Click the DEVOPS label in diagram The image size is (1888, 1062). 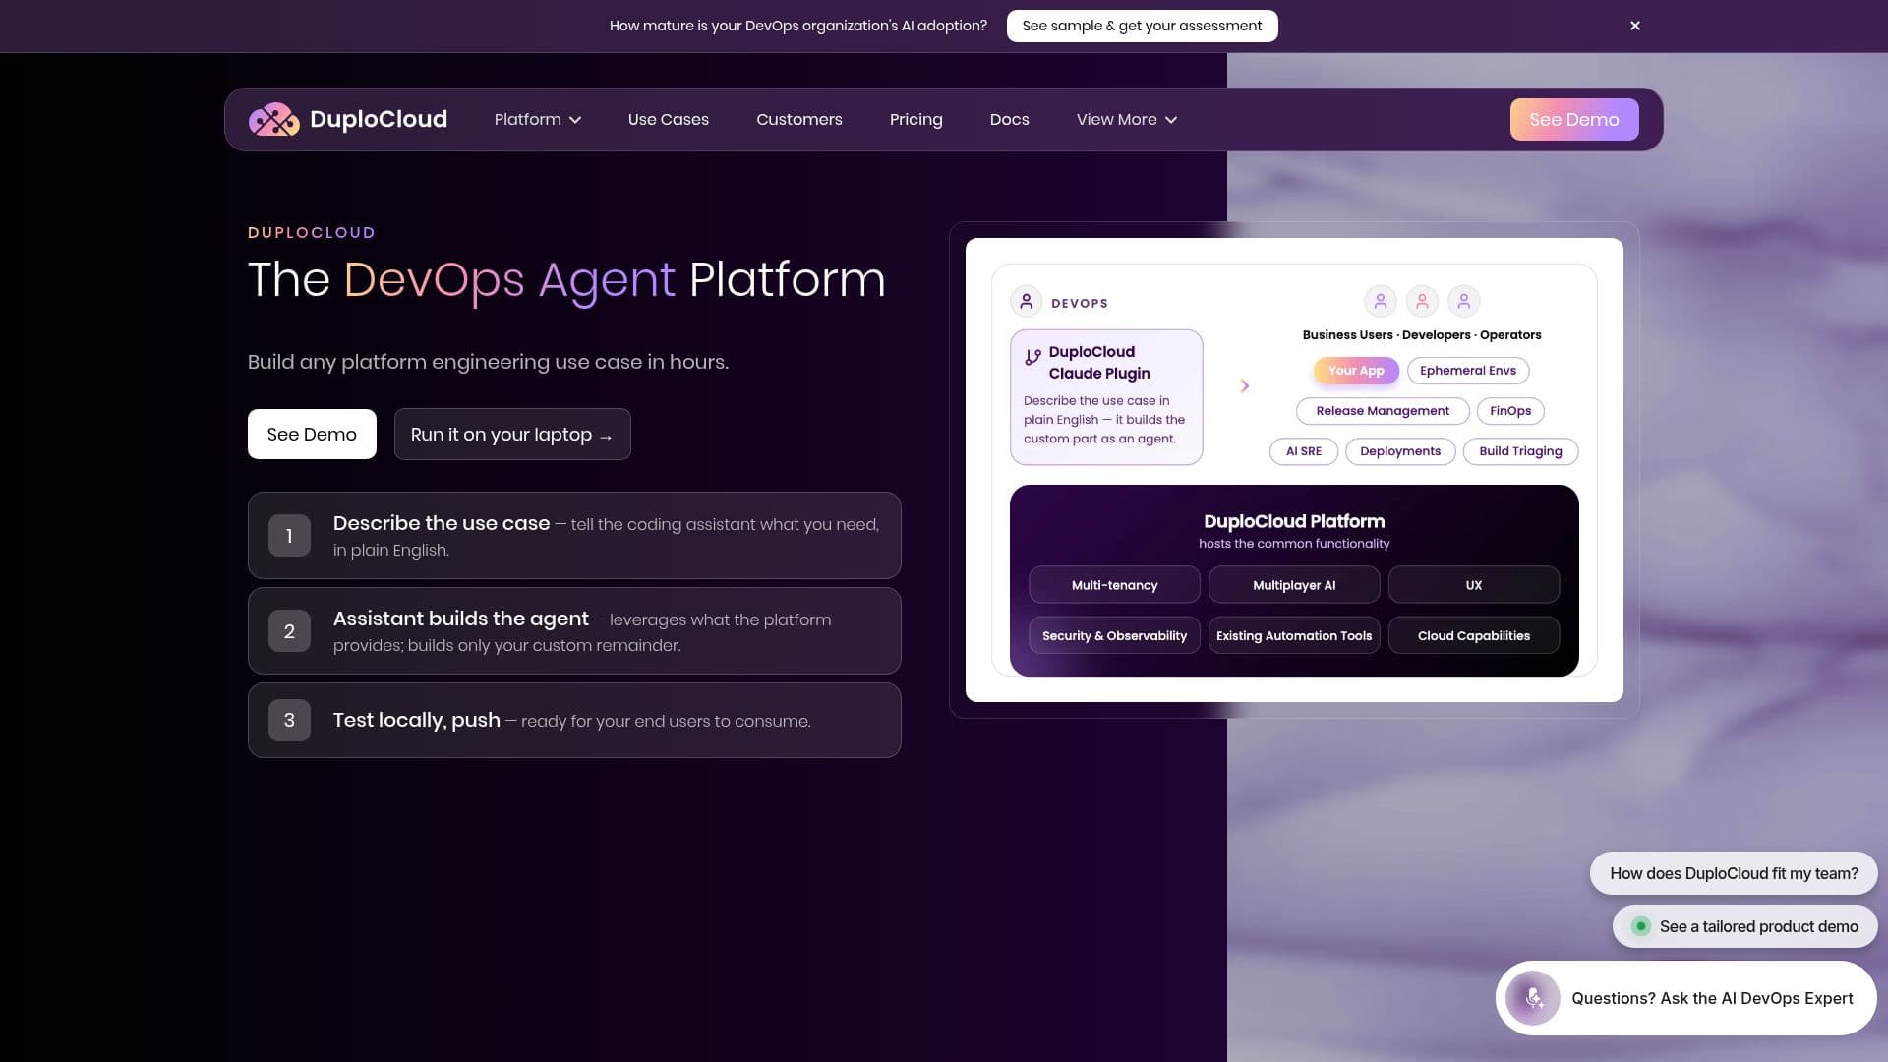pyautogui.click(x=1080, y=303)
